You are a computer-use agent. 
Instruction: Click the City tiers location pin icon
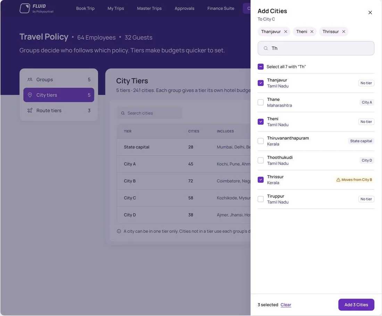30,95
